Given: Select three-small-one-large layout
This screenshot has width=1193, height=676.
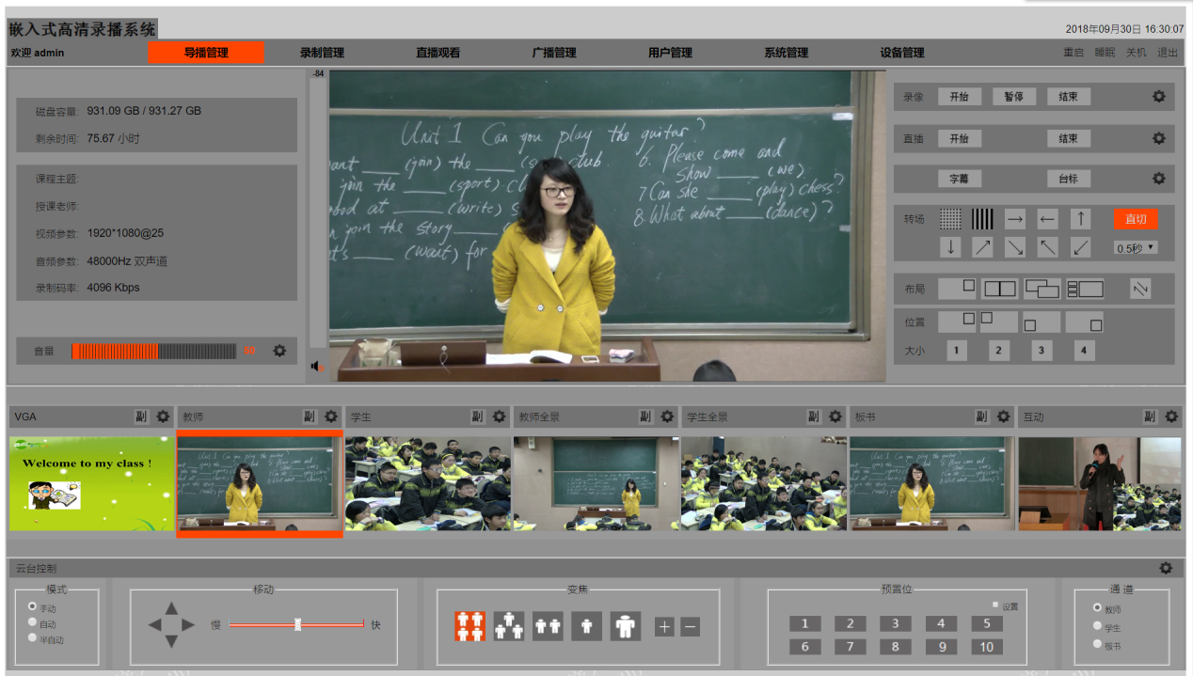Looking at the screenshot, I should coord(1085,289).
